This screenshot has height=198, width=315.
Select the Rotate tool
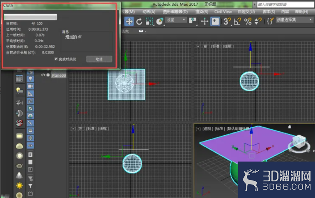tap(139, 21)
